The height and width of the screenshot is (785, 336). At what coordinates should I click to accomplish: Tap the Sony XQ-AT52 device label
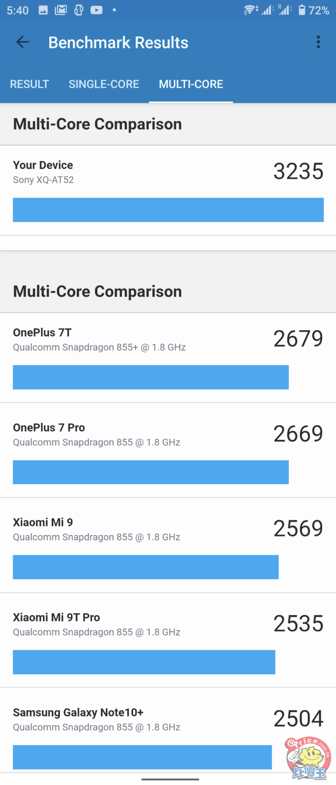pyautogui.click(x=43, y=180)
